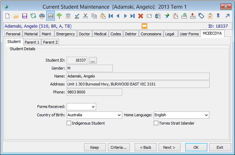235x155 pixels.
Task: Toggle the abl text field tool
Action: 51,16
